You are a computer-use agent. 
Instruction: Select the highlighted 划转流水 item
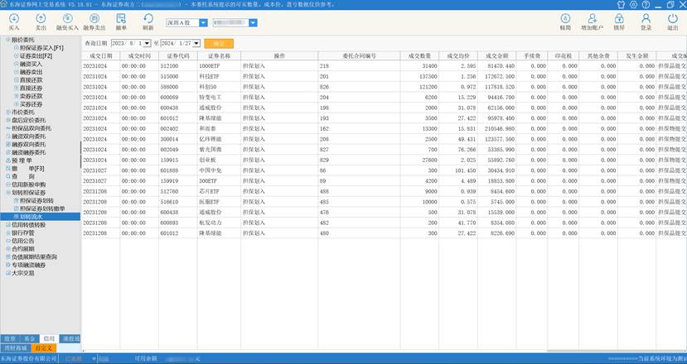coord(40,217)
